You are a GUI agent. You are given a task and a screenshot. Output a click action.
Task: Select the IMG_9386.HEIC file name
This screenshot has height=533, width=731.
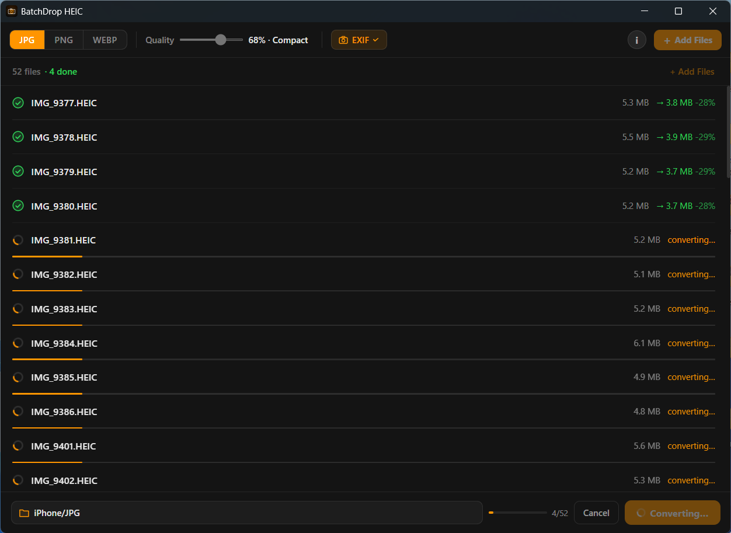pos(64,412)
